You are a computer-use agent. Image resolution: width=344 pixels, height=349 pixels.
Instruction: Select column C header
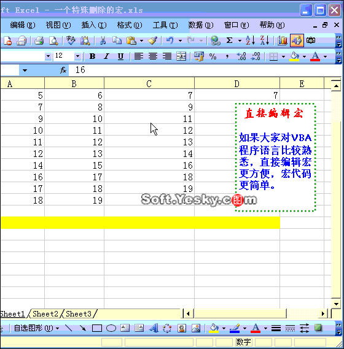(149, 83)
